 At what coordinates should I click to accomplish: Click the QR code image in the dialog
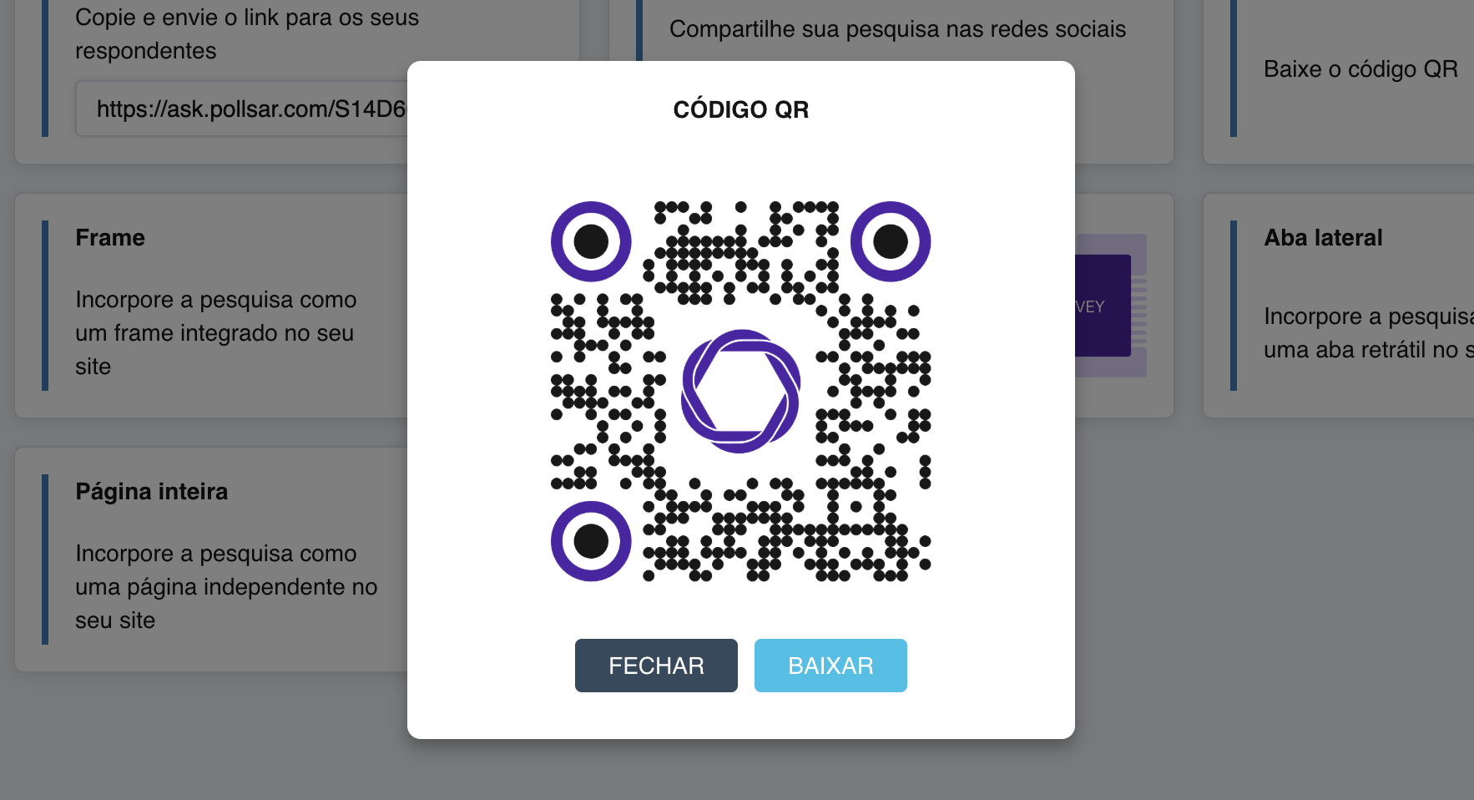coord(741,391)
